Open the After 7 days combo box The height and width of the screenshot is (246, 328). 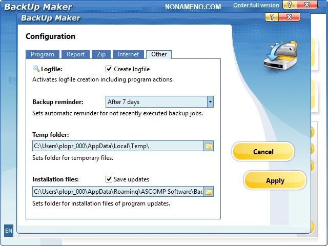tap(156, 102)
